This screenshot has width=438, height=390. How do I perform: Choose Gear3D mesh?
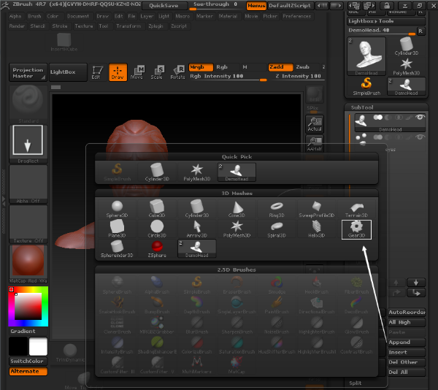point(356,229)
